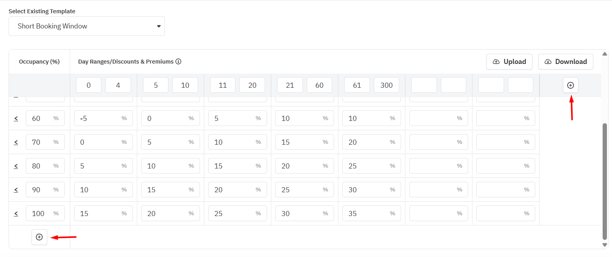Click the vertical scrollbar thumb
This screenshot has height=257, width=612.
[605, 181]
